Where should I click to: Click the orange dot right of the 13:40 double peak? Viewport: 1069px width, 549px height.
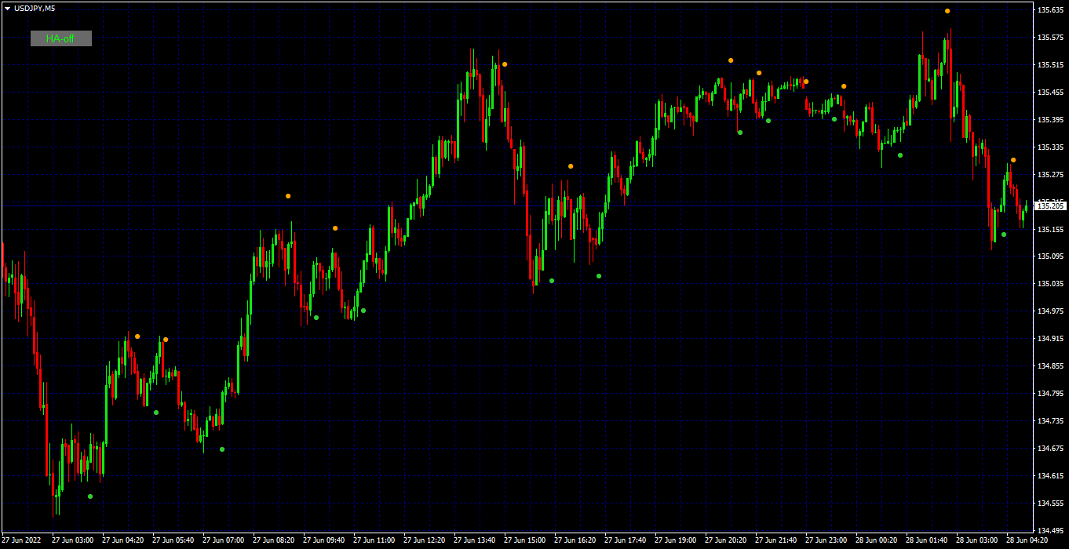point(505,64)
